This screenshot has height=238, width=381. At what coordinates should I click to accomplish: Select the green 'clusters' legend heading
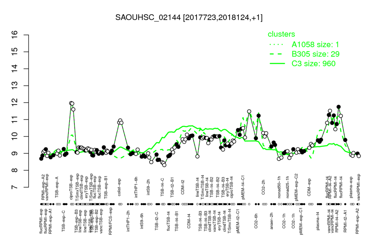tap(281, 34)
